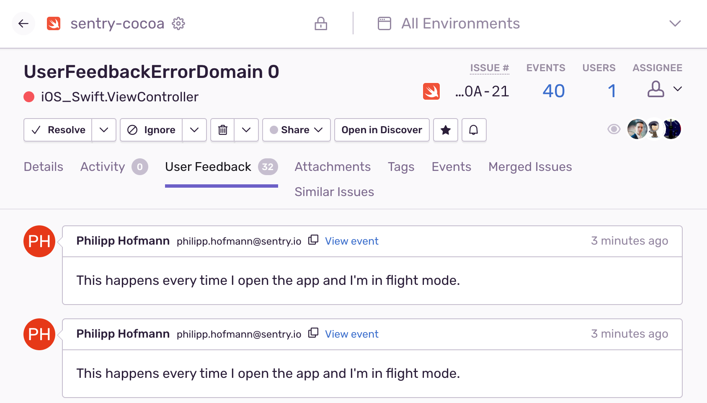The image size is (707, 403).
Task: Click Philipp Hofmann name in first feedback
Action: point(123,241)
